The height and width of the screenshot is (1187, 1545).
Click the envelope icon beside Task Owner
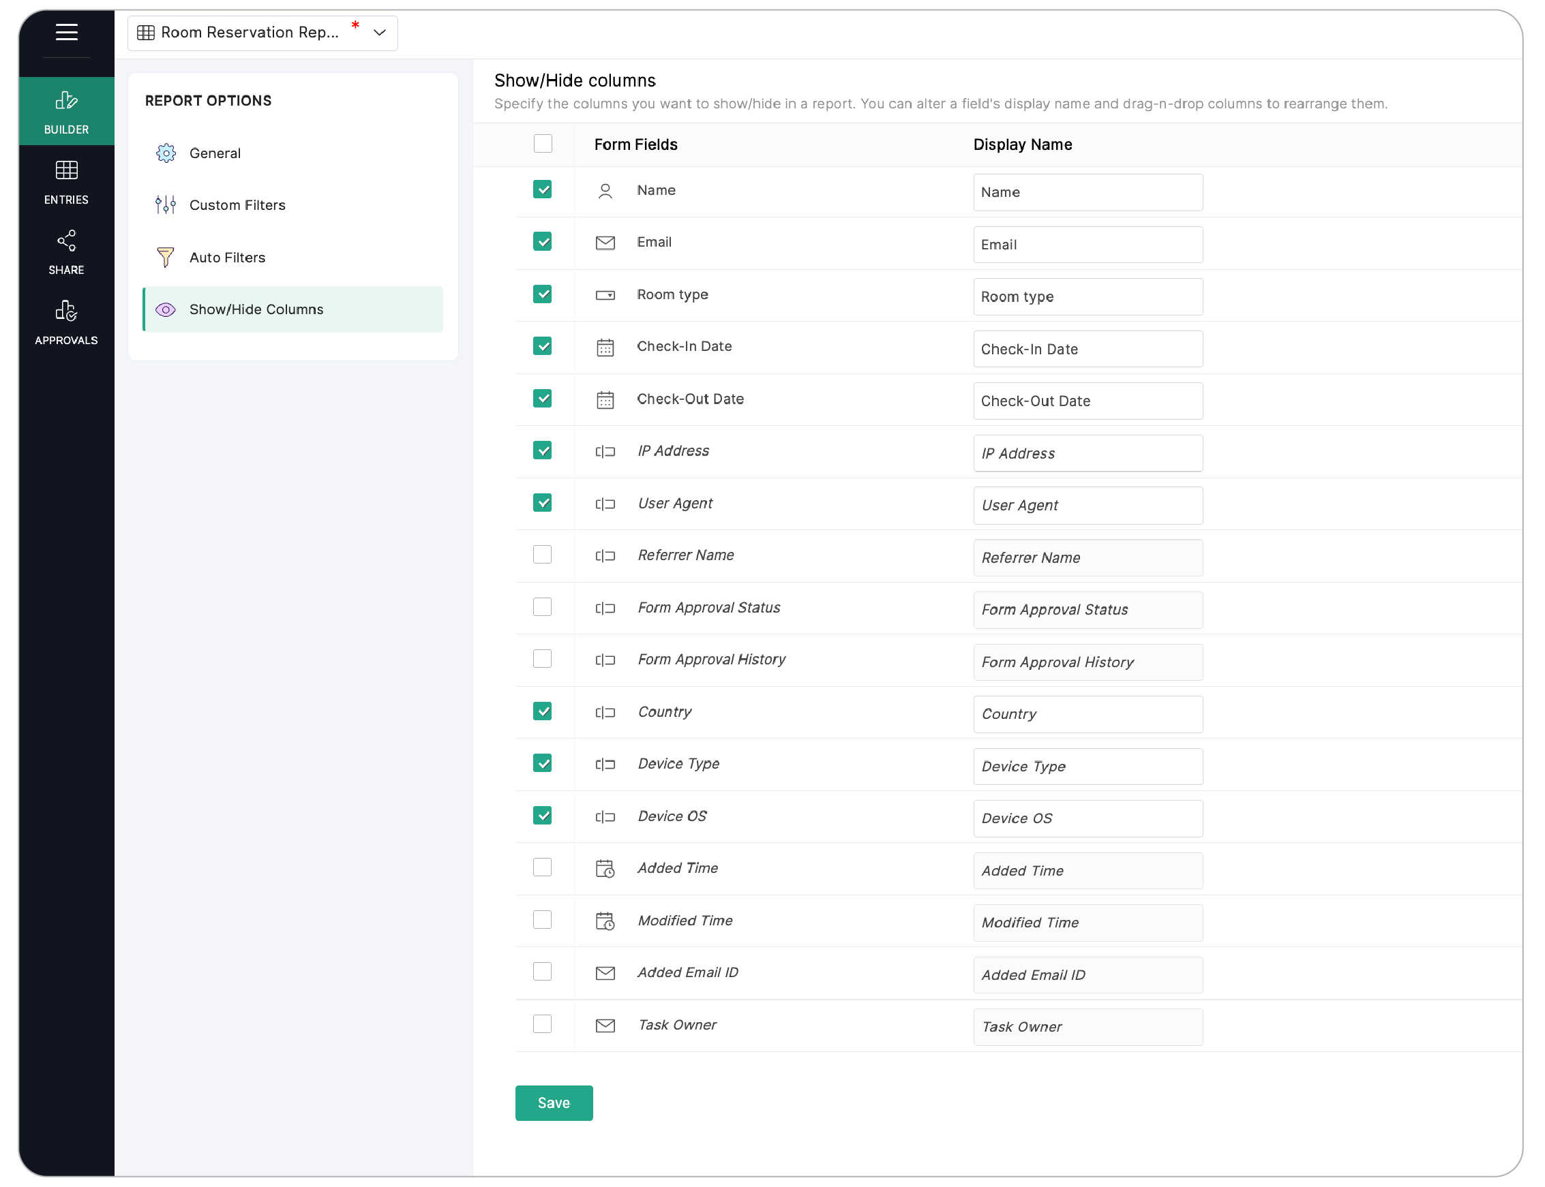coord(605,1026)
